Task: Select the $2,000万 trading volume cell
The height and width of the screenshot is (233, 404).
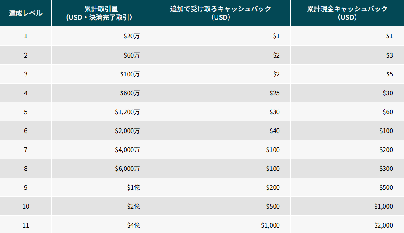Action: pos(101,131)
